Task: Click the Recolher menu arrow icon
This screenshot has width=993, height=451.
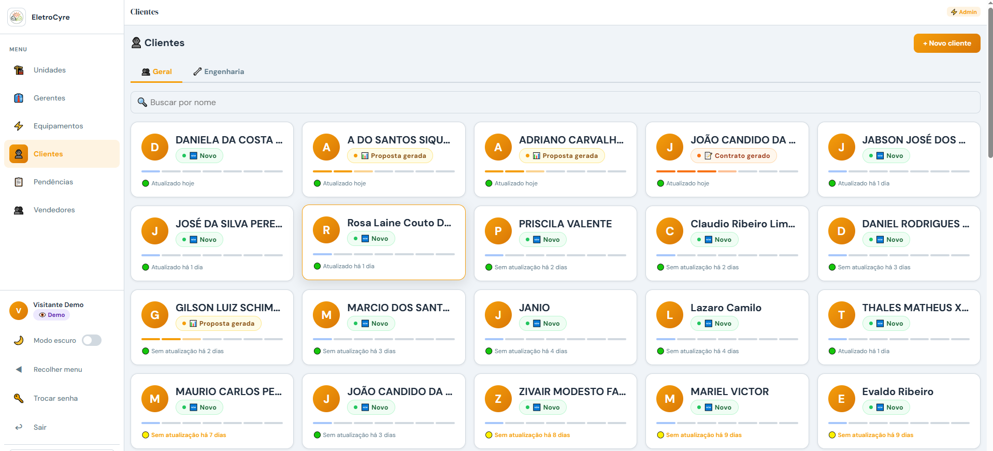Action: click(19, 369)
